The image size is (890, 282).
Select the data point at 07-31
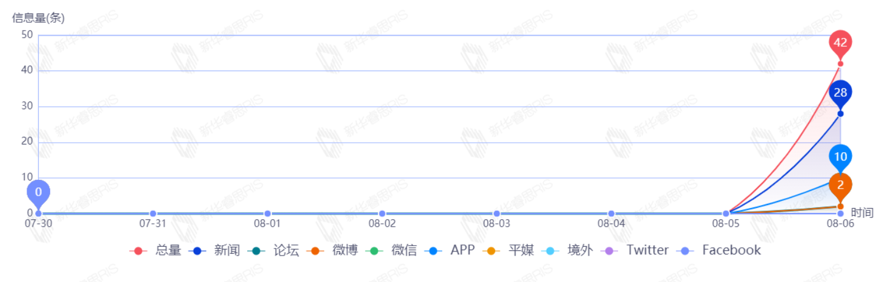153,213
